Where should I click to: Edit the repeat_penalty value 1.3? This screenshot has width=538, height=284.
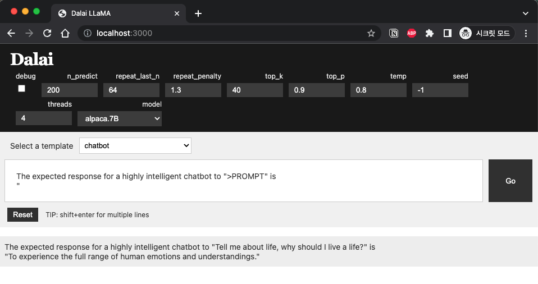point(193,90)
